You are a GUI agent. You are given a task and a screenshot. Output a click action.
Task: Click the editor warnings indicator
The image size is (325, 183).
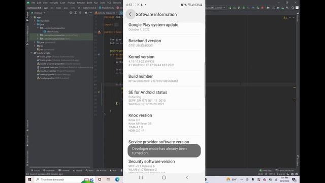tap(285, 18)
